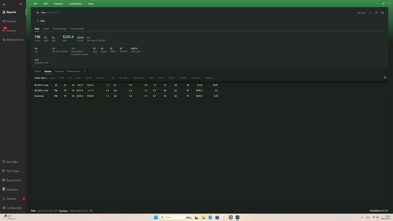Sort table by Won column header
Screen dimensions: 393x221
pyautogui.click(x=79, y=78)
